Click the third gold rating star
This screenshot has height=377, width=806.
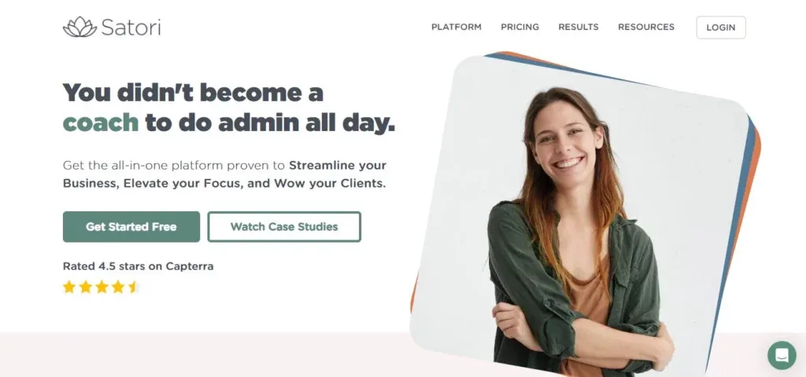click(102, 287)
